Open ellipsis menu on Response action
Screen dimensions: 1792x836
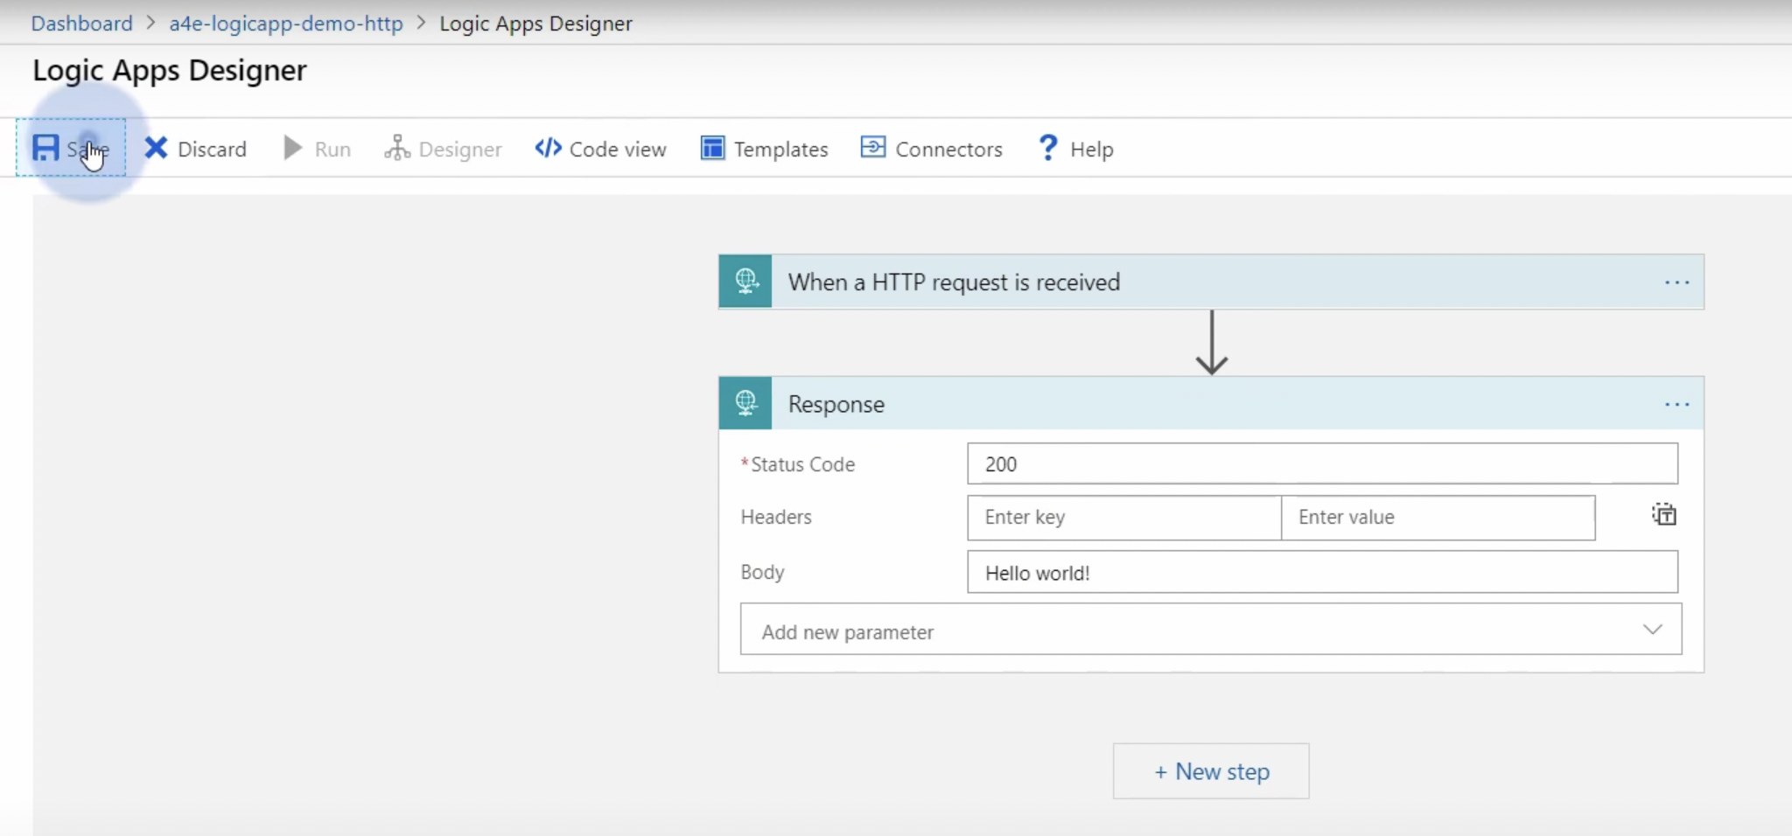click(x=1676, y=404)
